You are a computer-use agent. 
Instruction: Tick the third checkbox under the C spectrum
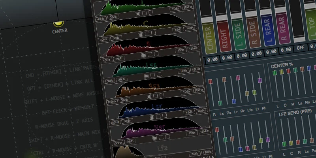click(x=154, y=33)
